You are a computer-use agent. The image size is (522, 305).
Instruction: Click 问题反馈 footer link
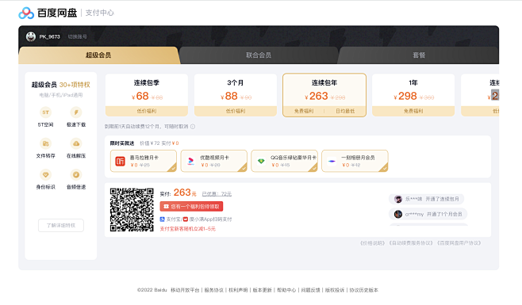311,290
